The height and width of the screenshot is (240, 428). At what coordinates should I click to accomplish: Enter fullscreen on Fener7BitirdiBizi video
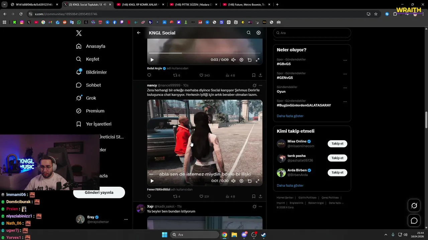pyautogui.click(x=257, y=181)
